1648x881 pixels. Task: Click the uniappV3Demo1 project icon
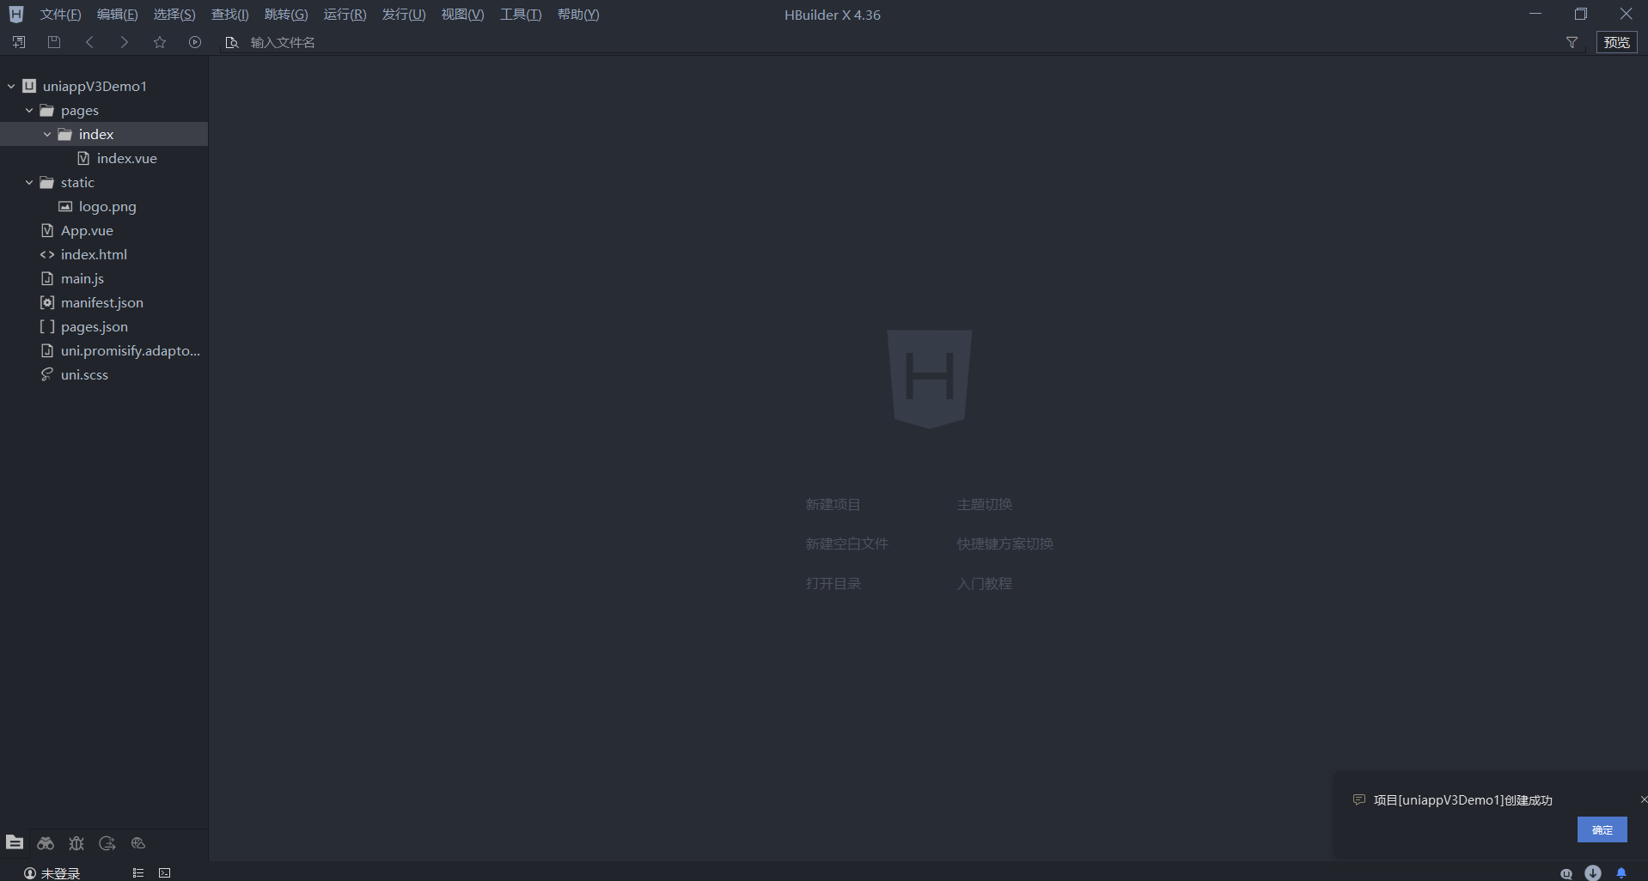[x=30, y=86]
